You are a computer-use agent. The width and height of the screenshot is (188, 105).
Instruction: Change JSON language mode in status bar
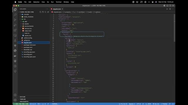(148, 104)
